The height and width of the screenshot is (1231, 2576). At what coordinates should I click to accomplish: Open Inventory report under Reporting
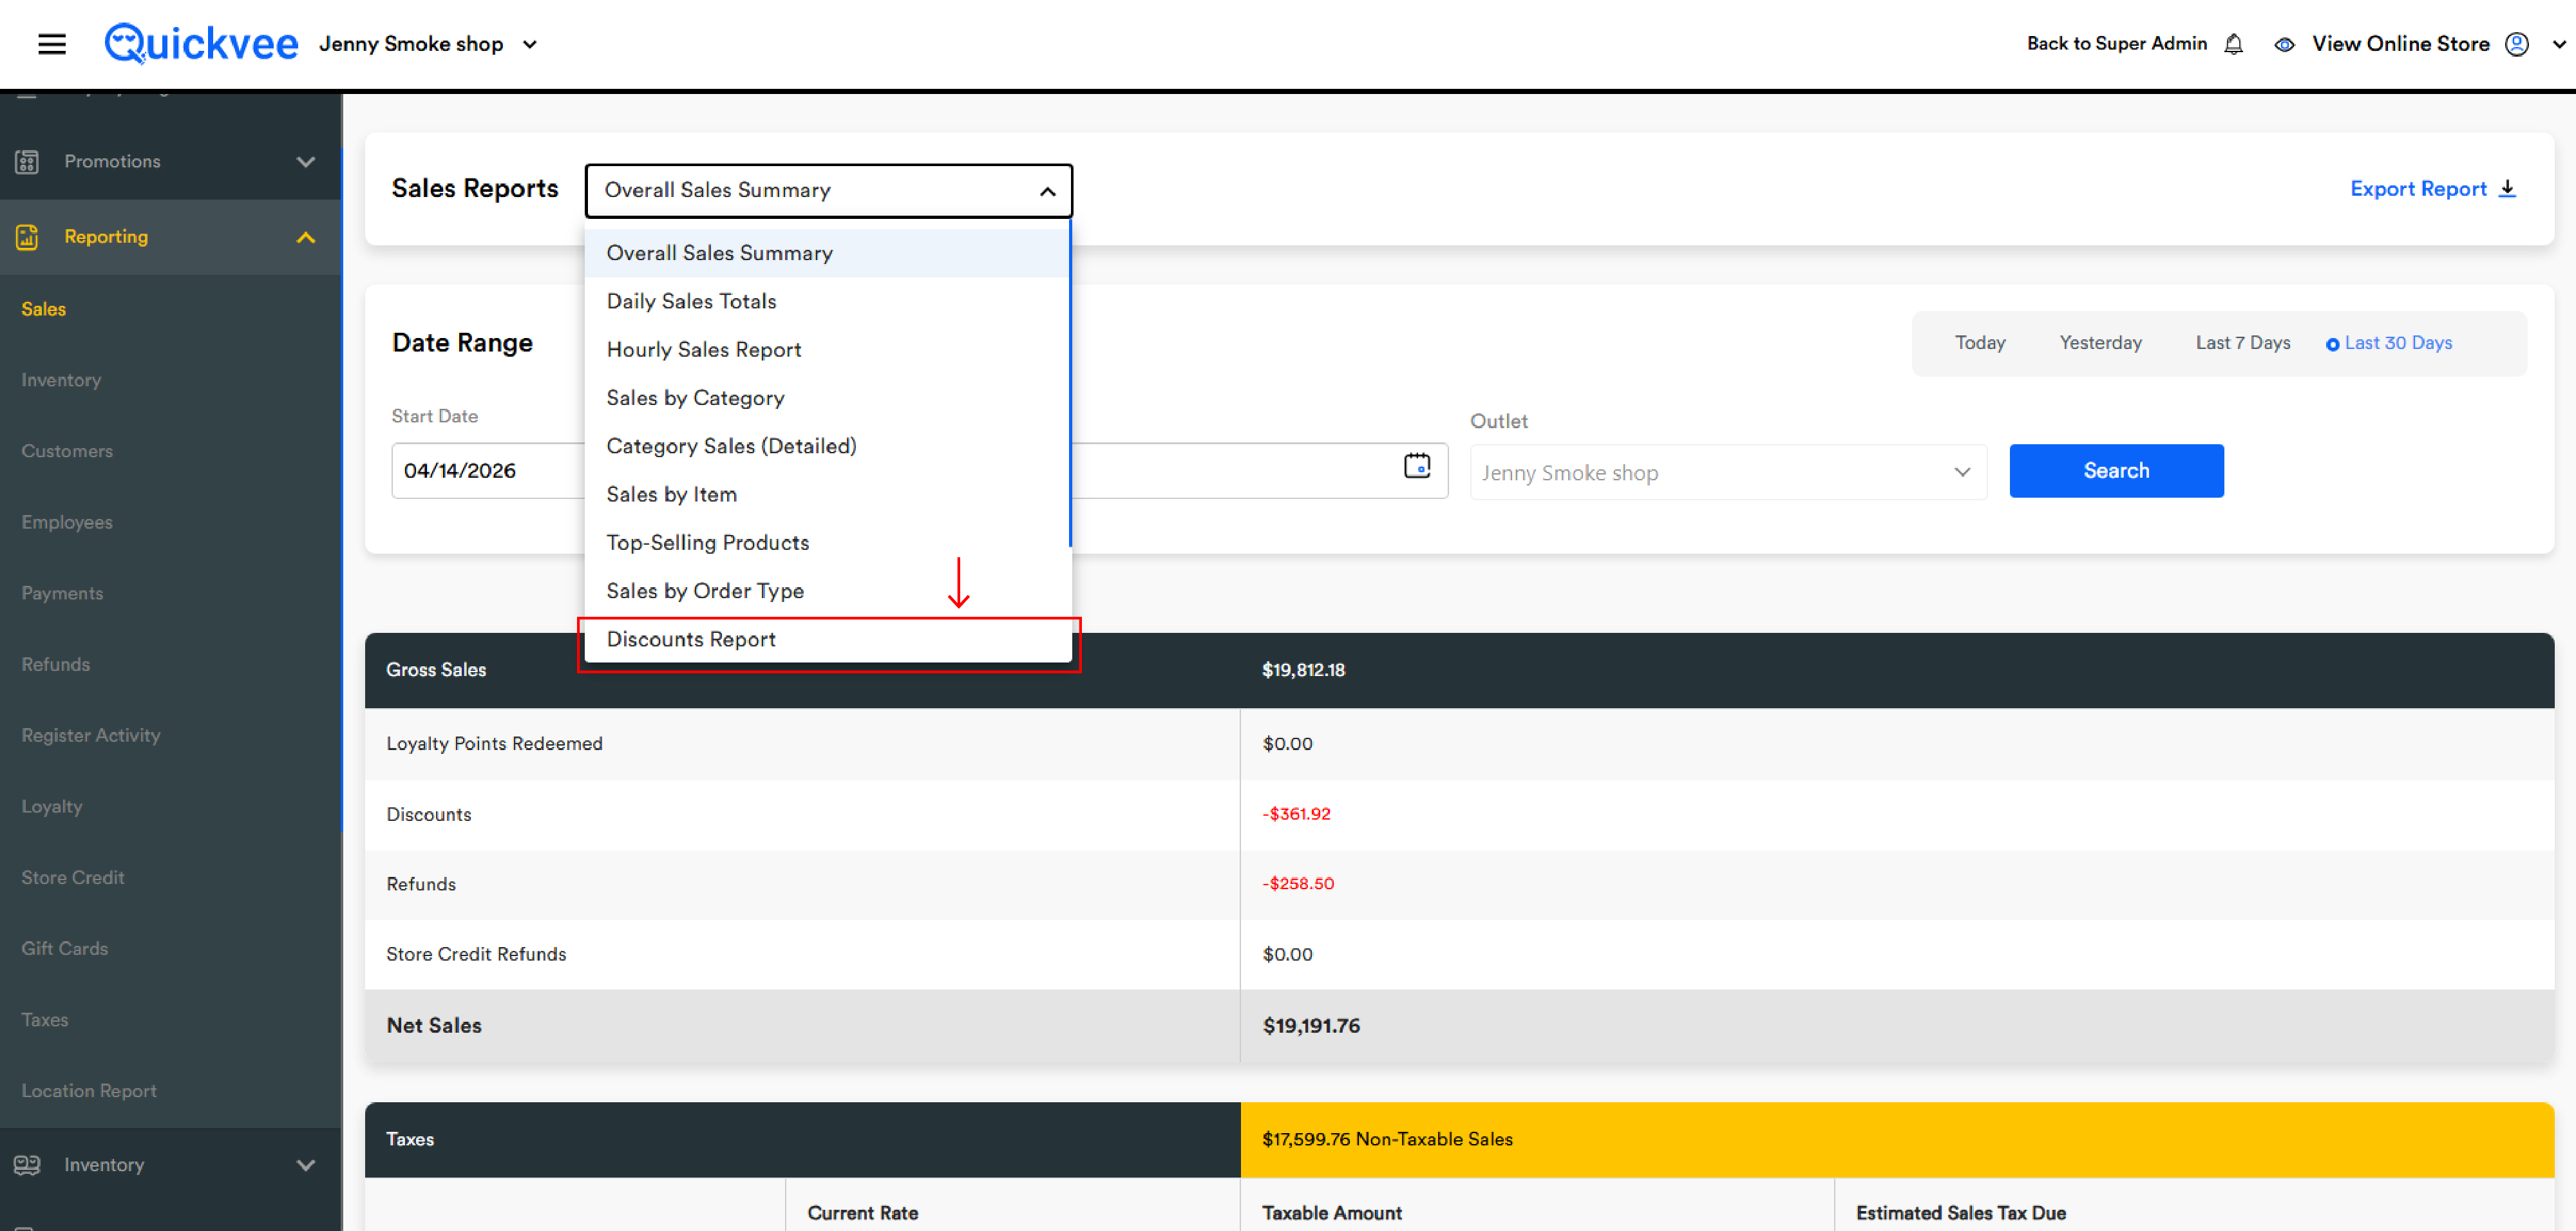pos(61,381)
